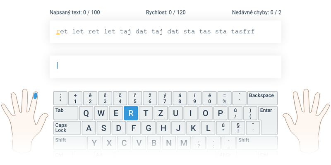Click the U key

pos(175,113)
